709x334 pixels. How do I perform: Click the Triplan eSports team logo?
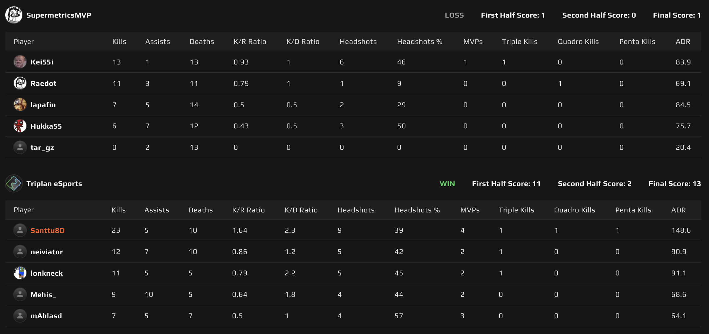click(13, 183)
